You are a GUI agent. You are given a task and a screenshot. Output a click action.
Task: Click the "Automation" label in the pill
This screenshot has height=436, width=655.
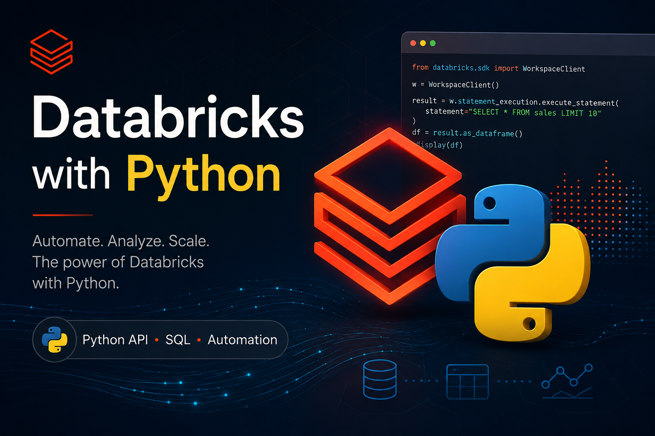pos(242,340)
